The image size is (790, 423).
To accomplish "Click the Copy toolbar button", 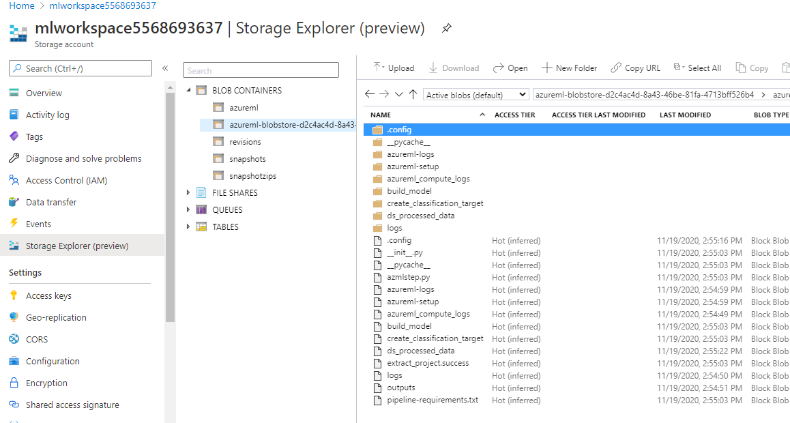I will pyautogui.click(x=752, y=68).
